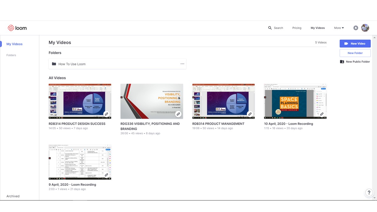
Task: Copy link for RDB314 Product Design Success video
Action: coord(106,114)
